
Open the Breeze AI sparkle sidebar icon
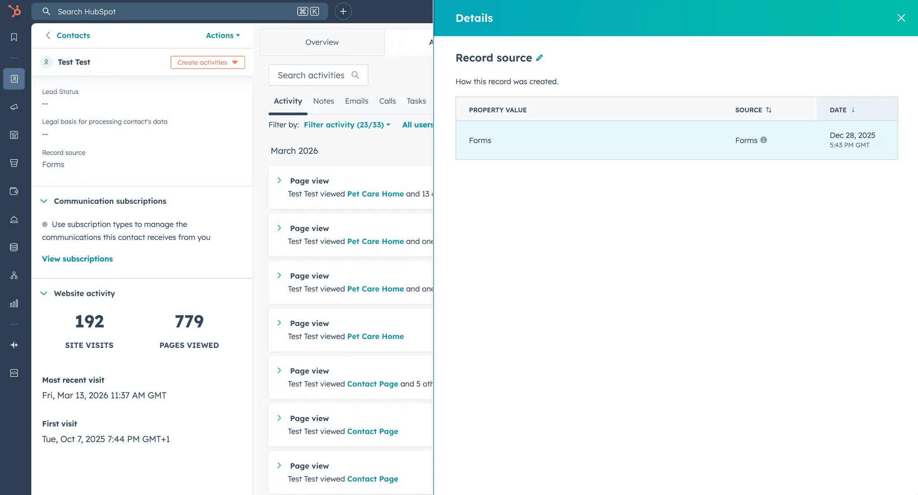point(14,345)
